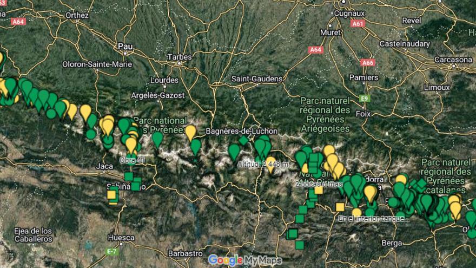Click the Barbastro town label
Image resolution: width=476 pixels, height=268 pixels.
[x=185, y=253]
